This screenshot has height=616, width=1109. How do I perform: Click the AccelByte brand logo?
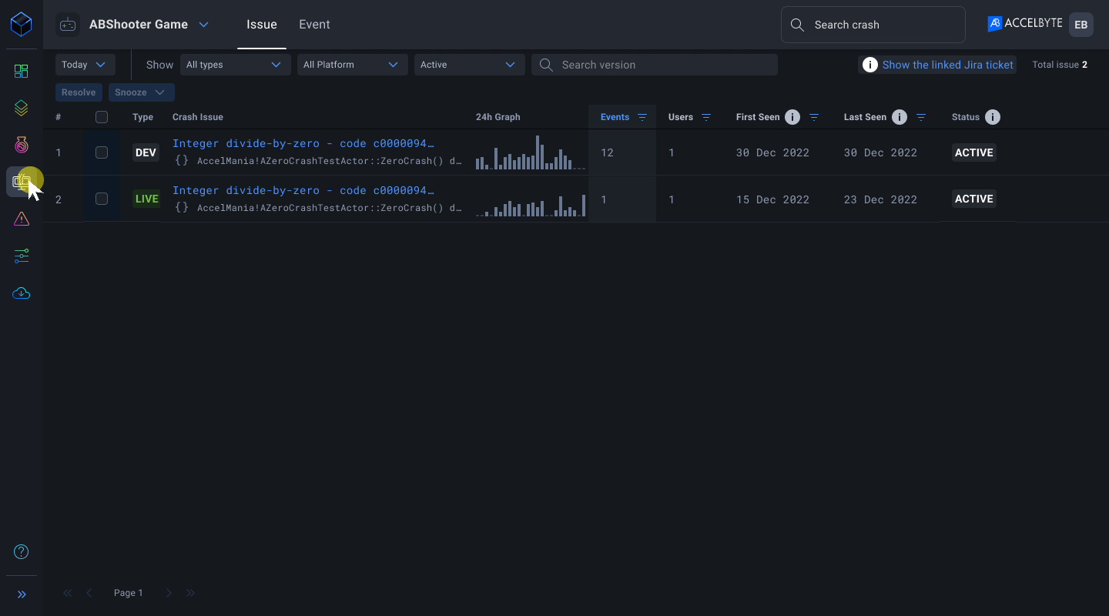pyautogui.click(x=1025, y=24)
